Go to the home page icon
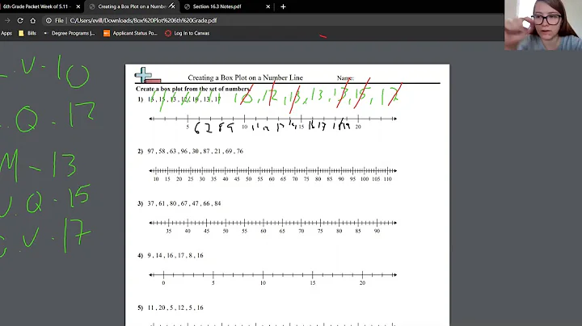582x326 pixels. [x=32, y=20]
